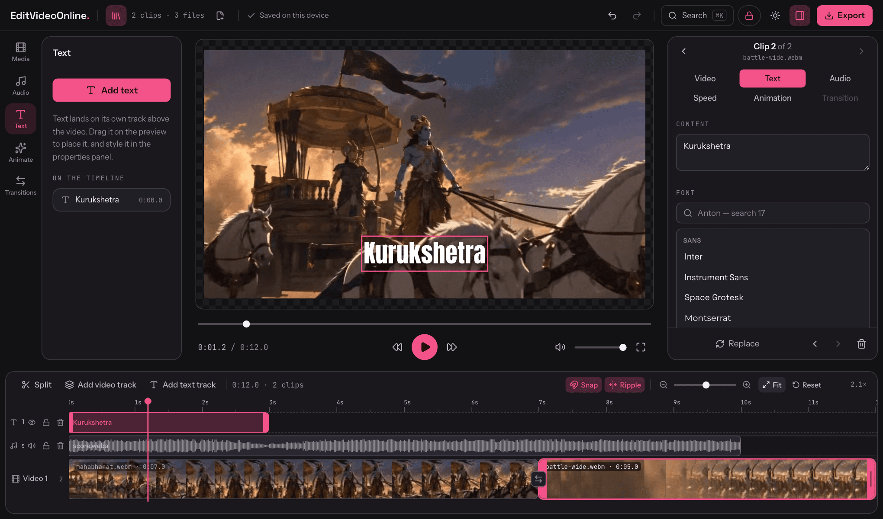The width and height of the screenshot is (883, 519).
Task: Click the left chevron beside the Replace button
Action: click(x=815, y=343)
